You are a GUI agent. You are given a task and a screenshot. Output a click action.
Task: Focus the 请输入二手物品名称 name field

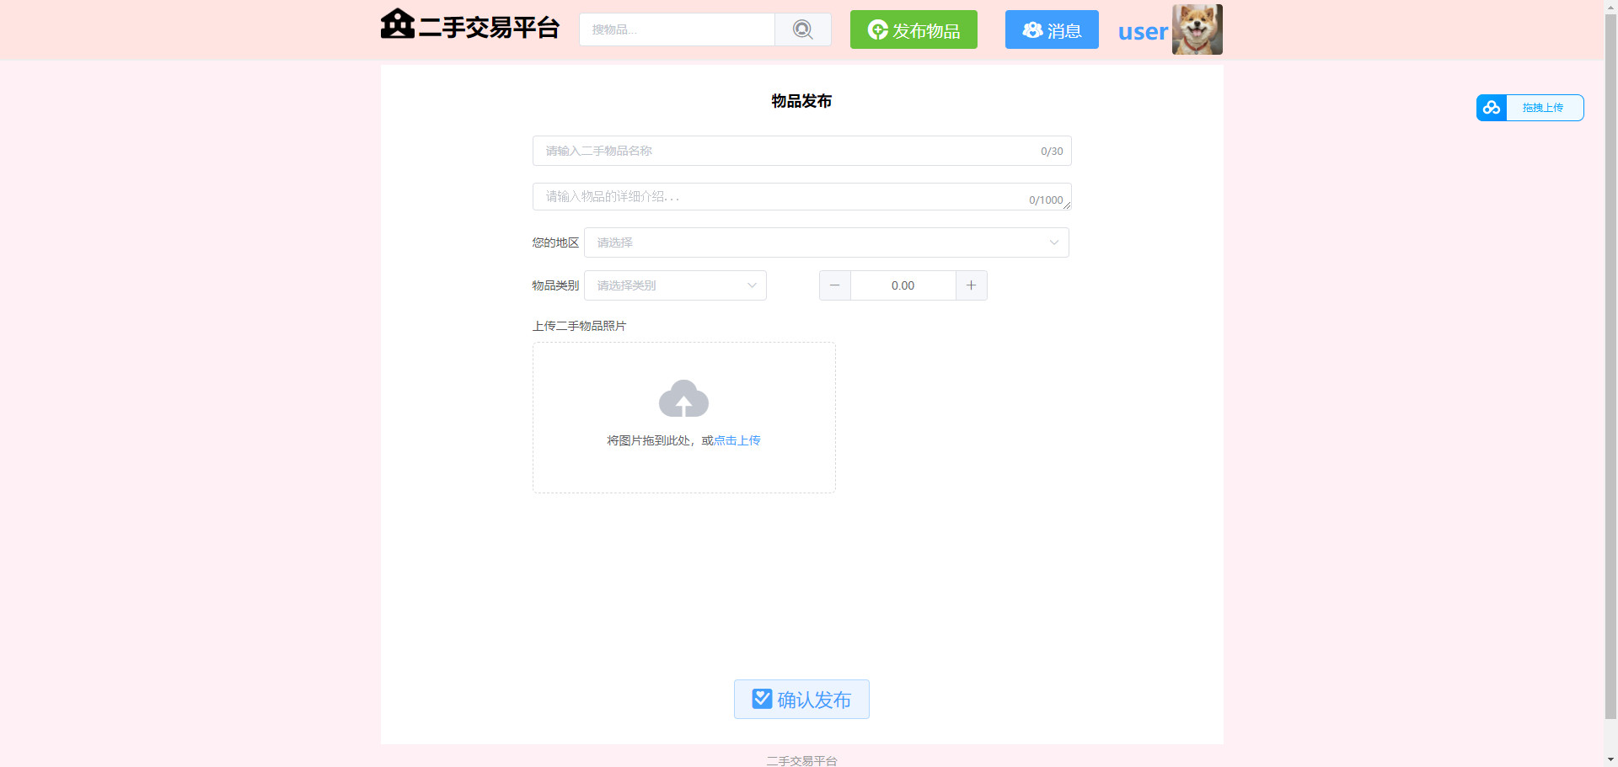pos(802,151)
